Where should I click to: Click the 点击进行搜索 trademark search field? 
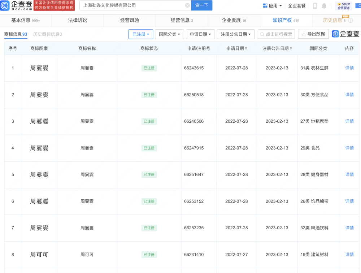coord(276,34)
